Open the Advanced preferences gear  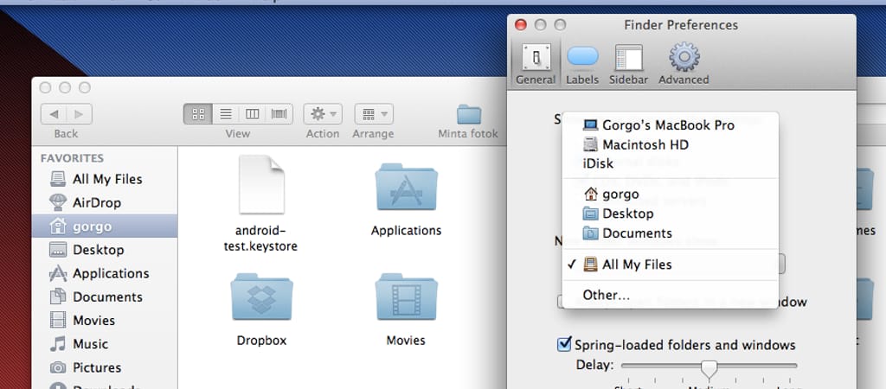click(x=684, y=63)
